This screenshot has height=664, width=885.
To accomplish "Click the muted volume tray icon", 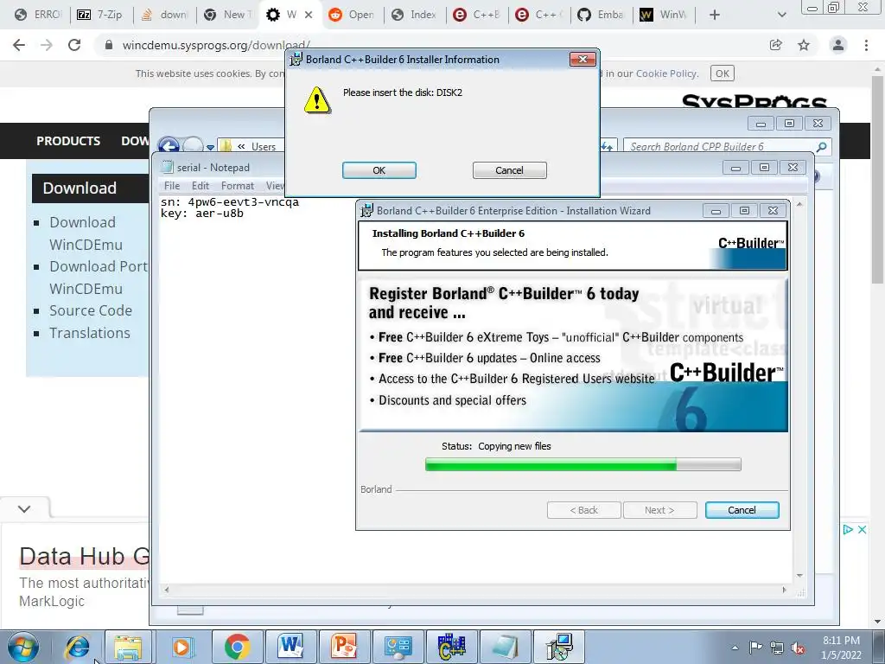I will tap(798, 648).
